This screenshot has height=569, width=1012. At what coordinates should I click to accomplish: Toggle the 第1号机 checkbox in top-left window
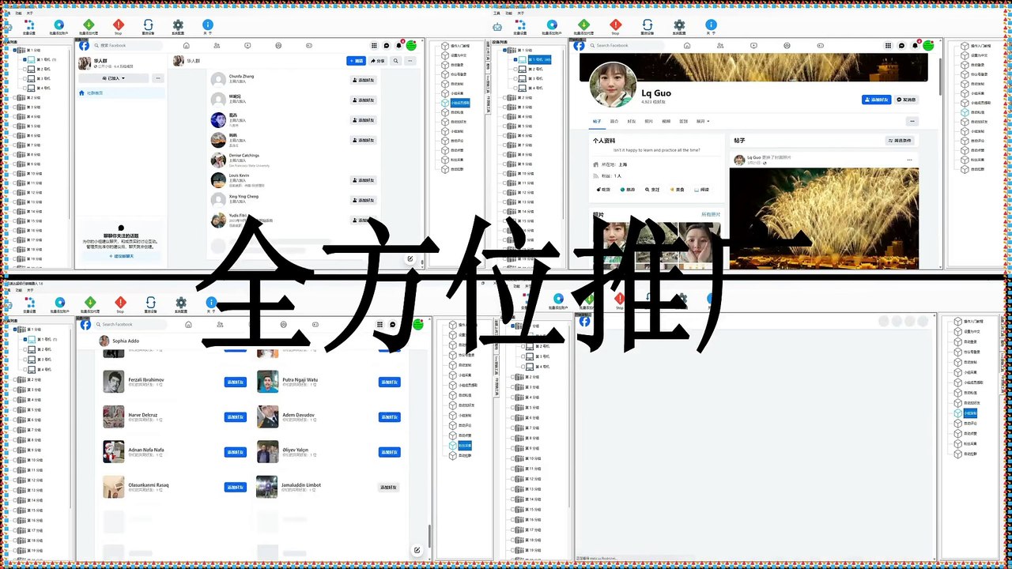pos(25,60)
